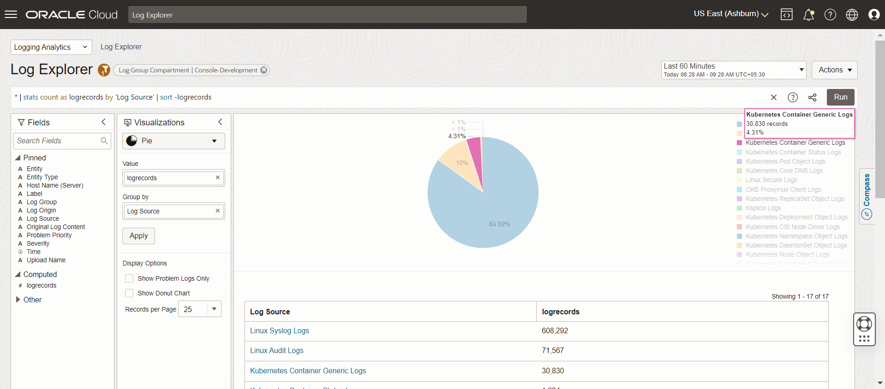
Task: Open the help question mark menu
Action: (830, 15)
